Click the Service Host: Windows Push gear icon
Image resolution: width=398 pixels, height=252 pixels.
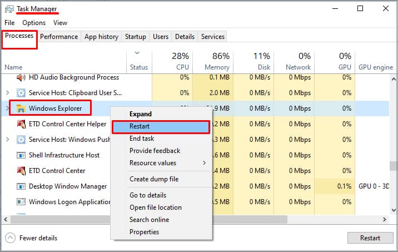pyautogui.click(x=21, y=140)
